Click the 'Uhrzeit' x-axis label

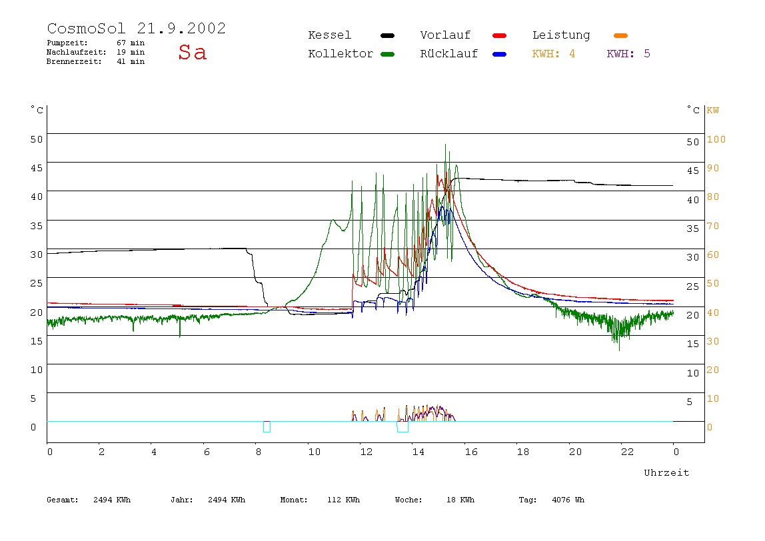pos(666,472)
